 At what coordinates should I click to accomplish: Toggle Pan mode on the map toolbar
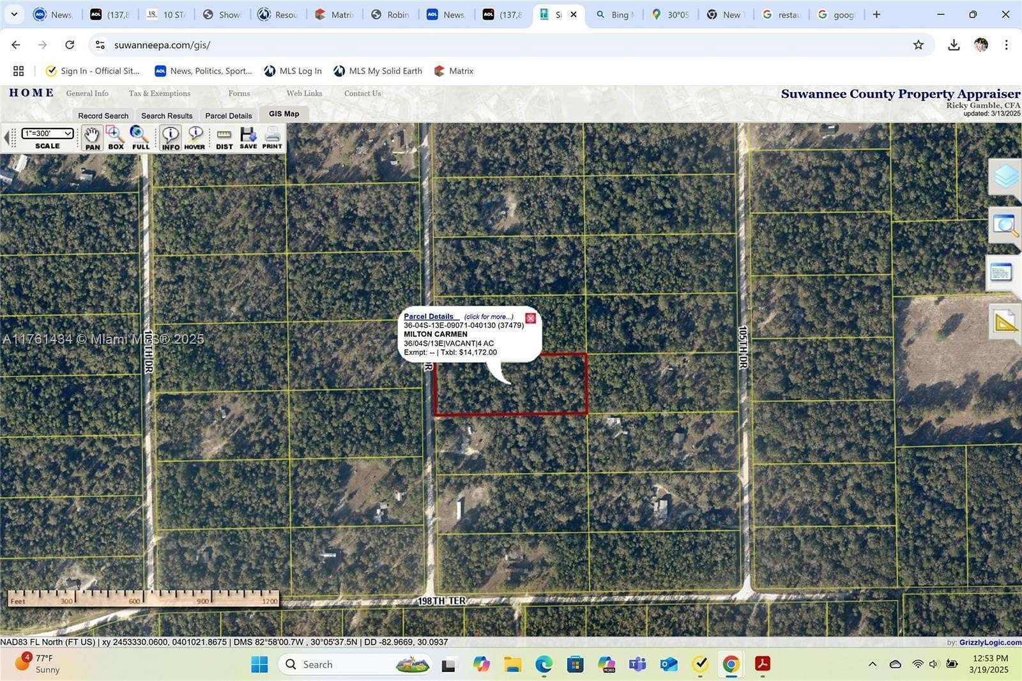click(x=92, y=137)
